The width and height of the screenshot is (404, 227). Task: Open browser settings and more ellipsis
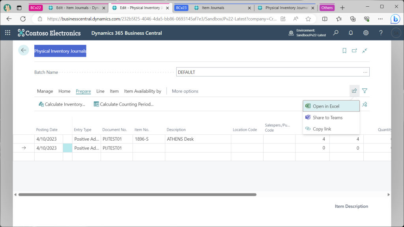coord(380,19)
